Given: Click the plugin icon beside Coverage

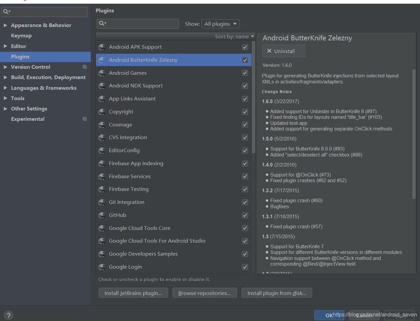Looking at the screenshot, I should point(102,125).
